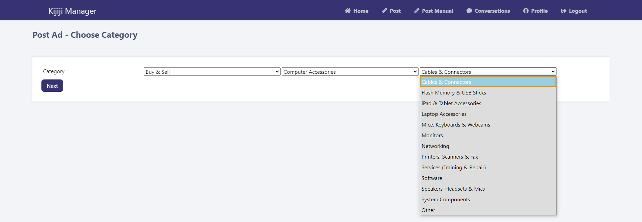
Task: Click the Kijiji Manager brand link
Action: 72,11
